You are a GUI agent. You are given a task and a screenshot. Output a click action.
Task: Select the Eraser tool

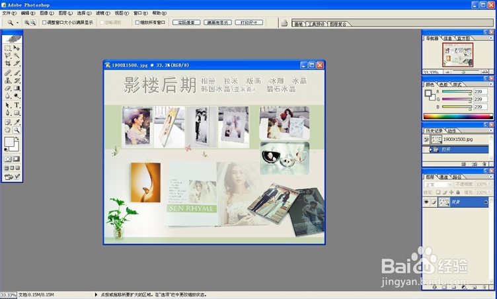8,89
